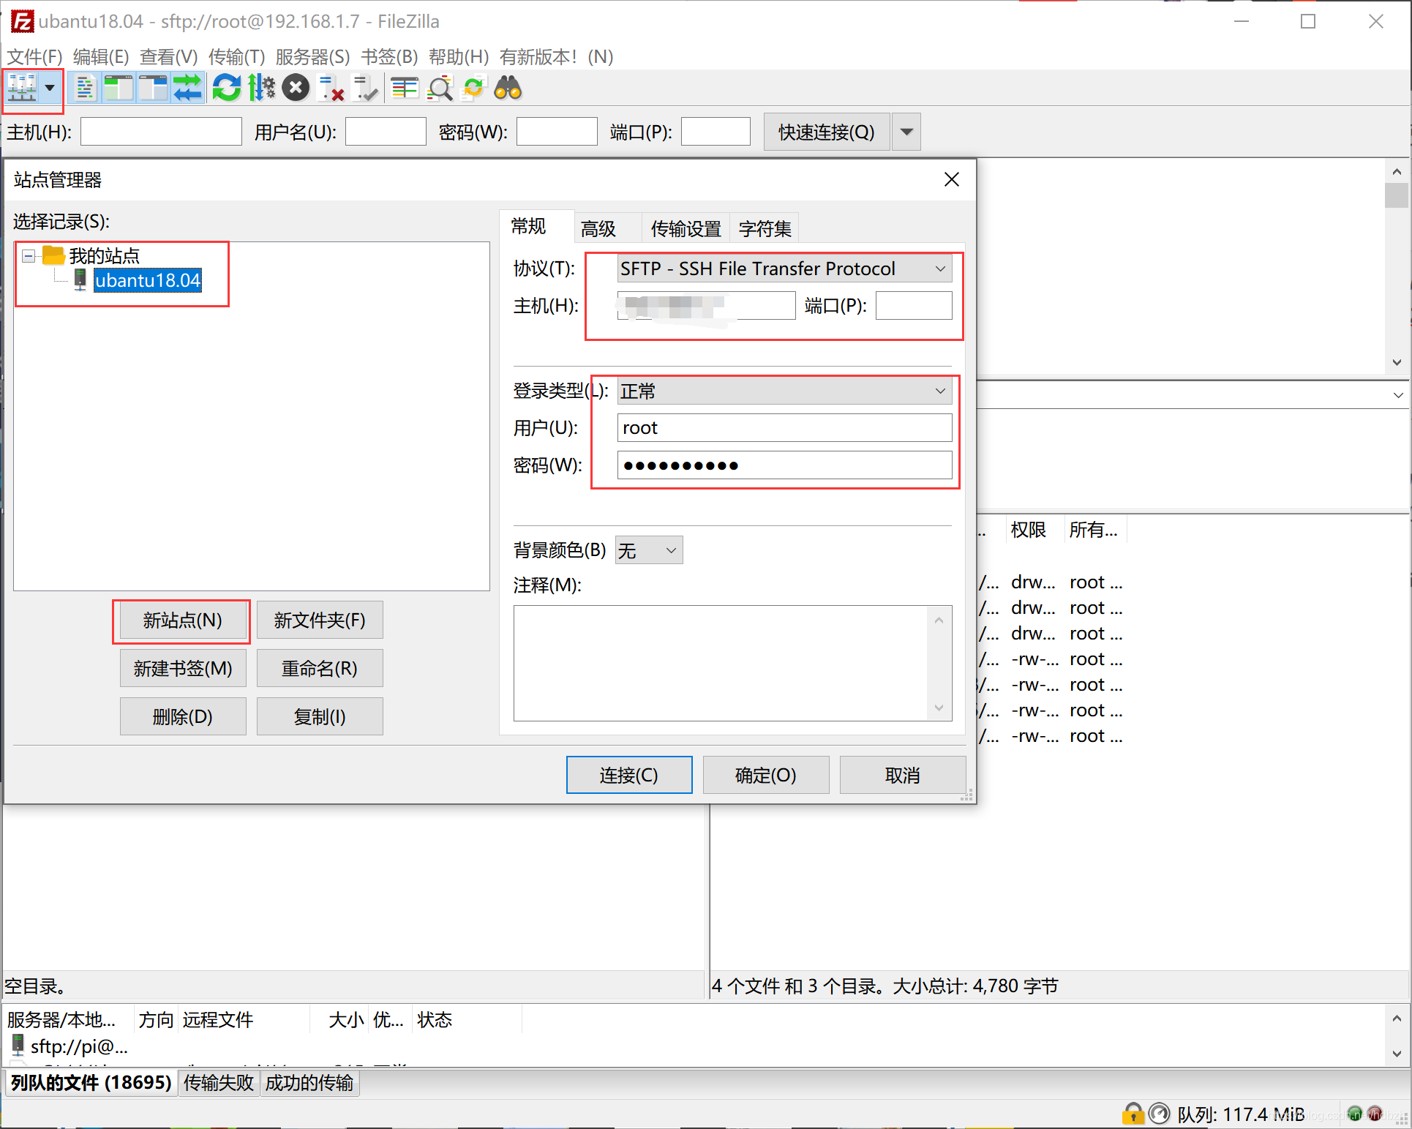Open the protocol SFTP dropdown
This screenshot has width=1412, height=1129.
784,269
